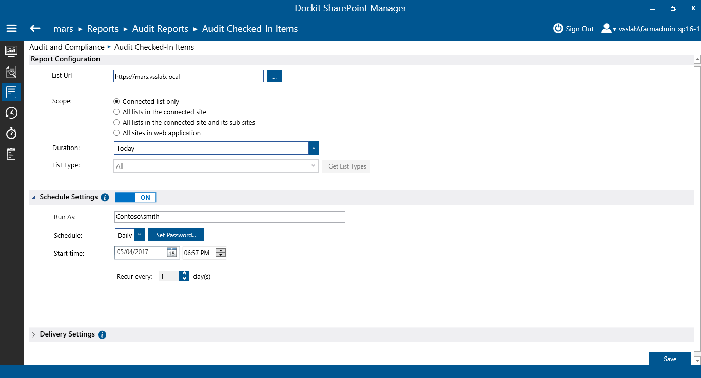Open the search reports sidebar icon

click(x=11, y=72)
